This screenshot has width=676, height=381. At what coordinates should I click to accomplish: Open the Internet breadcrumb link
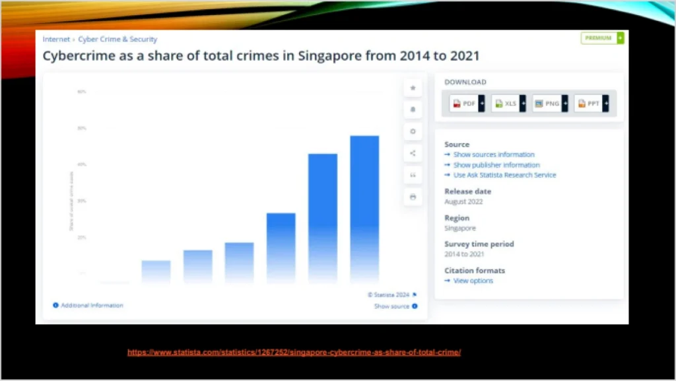coord(56,39)
